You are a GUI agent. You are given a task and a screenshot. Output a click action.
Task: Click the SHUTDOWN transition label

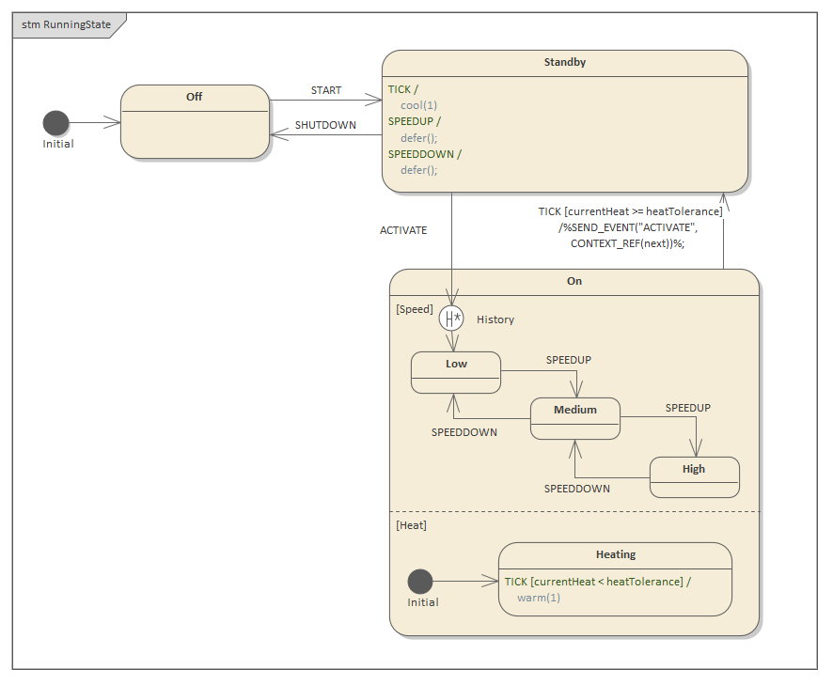point(323,125)
